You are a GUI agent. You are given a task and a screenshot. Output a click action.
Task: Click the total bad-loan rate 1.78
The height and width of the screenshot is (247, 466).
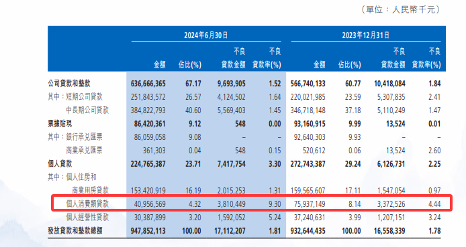point(434,231)
